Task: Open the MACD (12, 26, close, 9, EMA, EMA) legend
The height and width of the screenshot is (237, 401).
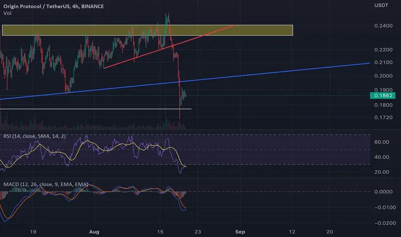Action: click(46, 184)
